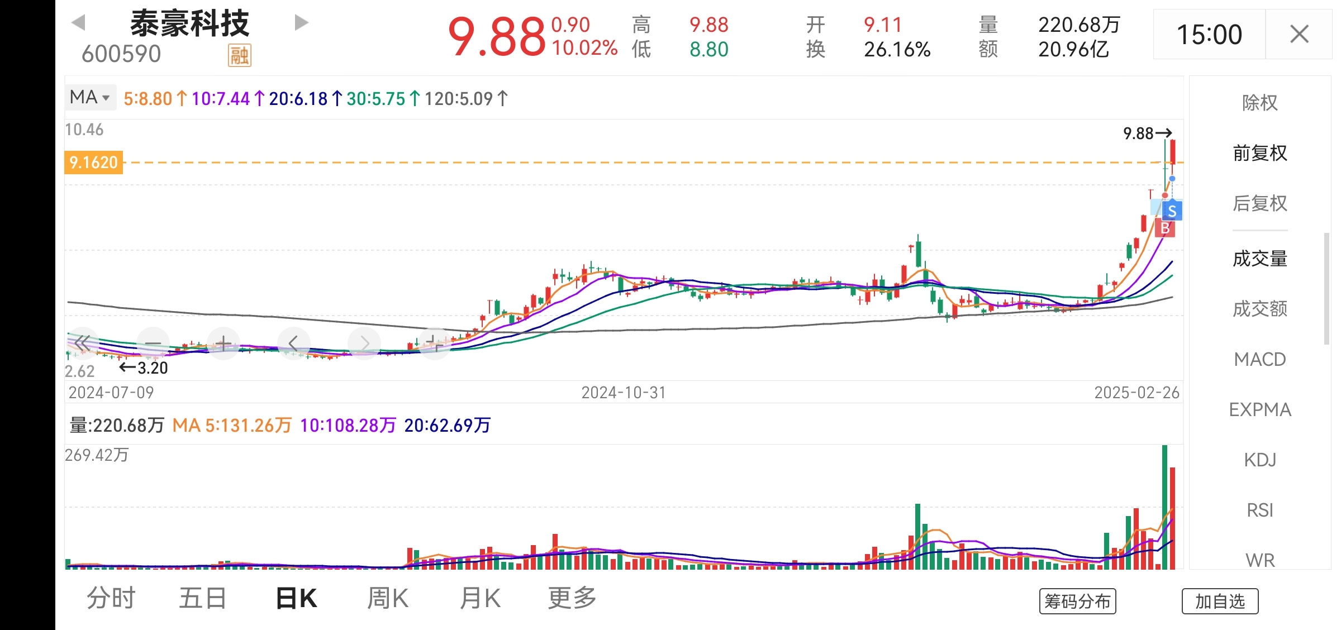The height and width of the screenshot is (630, 1341).
Task: Tap the exit-fullscreen corner-brackets icon on chart
Action: click(x=434, y=343)
